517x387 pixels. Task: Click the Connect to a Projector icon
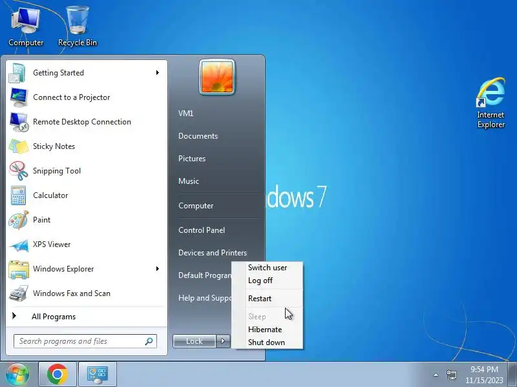19,97
